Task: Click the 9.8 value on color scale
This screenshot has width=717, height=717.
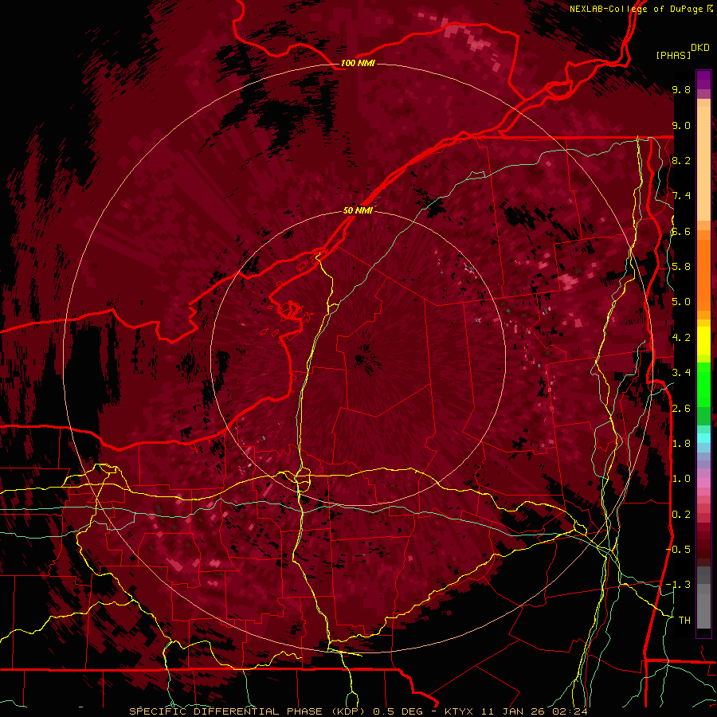Action: [x=681, y=90]
